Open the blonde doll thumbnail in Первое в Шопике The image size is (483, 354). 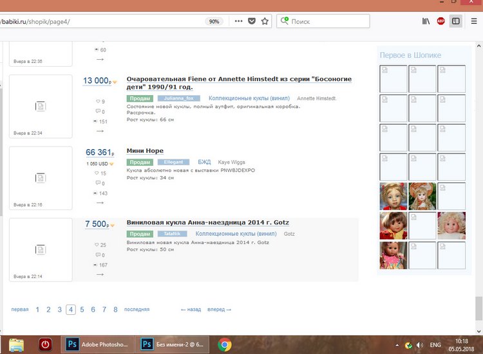click(x=451, y=226)
